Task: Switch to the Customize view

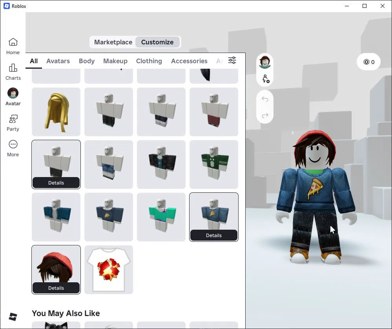Action: click(x=157, y=42)
